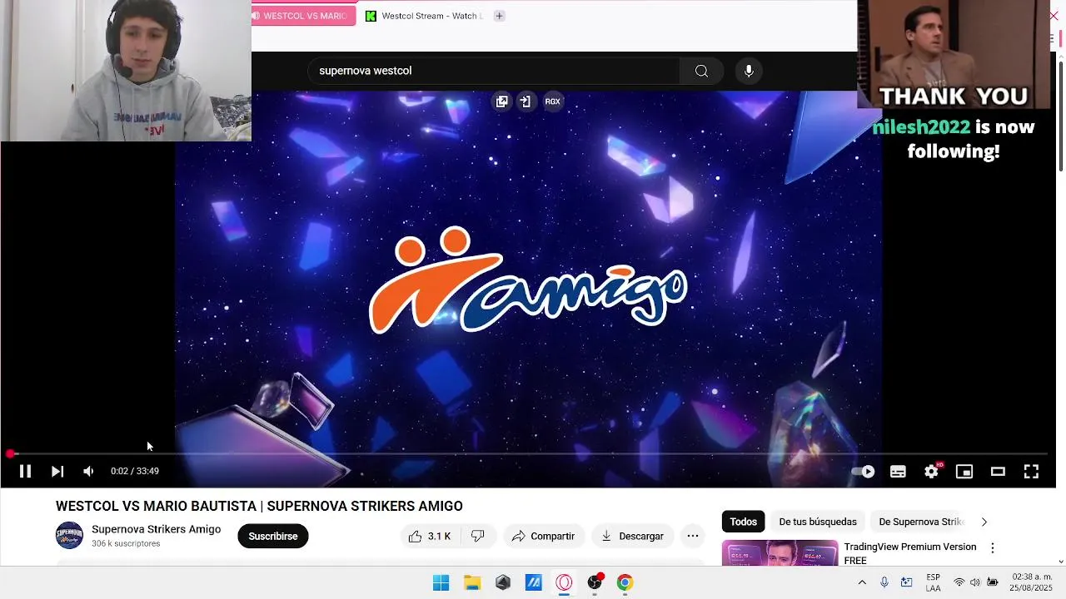The width and height of the screenshot is (1066, 599).
Task: Click the sidebar panel overlay icon with arrow
Action: [x=526, y=101]
